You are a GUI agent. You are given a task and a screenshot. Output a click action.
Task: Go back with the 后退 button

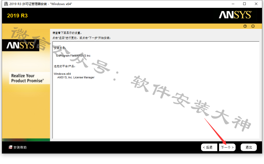click(209, 147)
